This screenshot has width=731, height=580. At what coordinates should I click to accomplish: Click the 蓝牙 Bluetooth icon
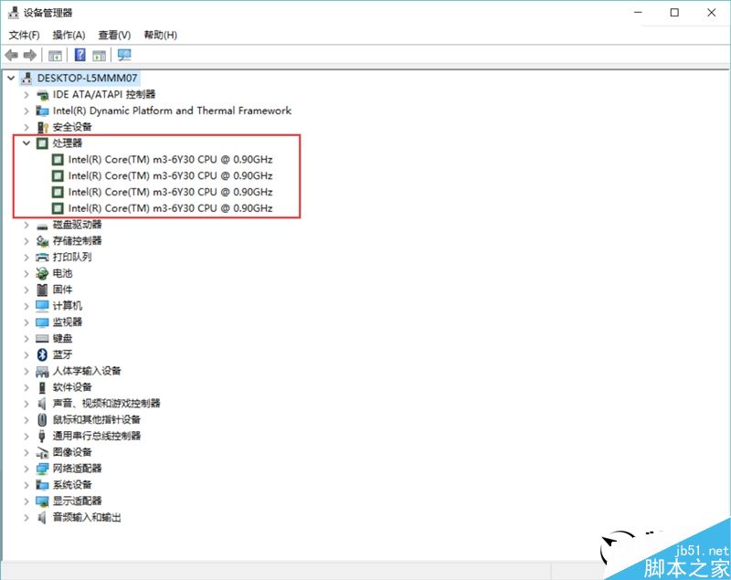(x=42, y=355)
